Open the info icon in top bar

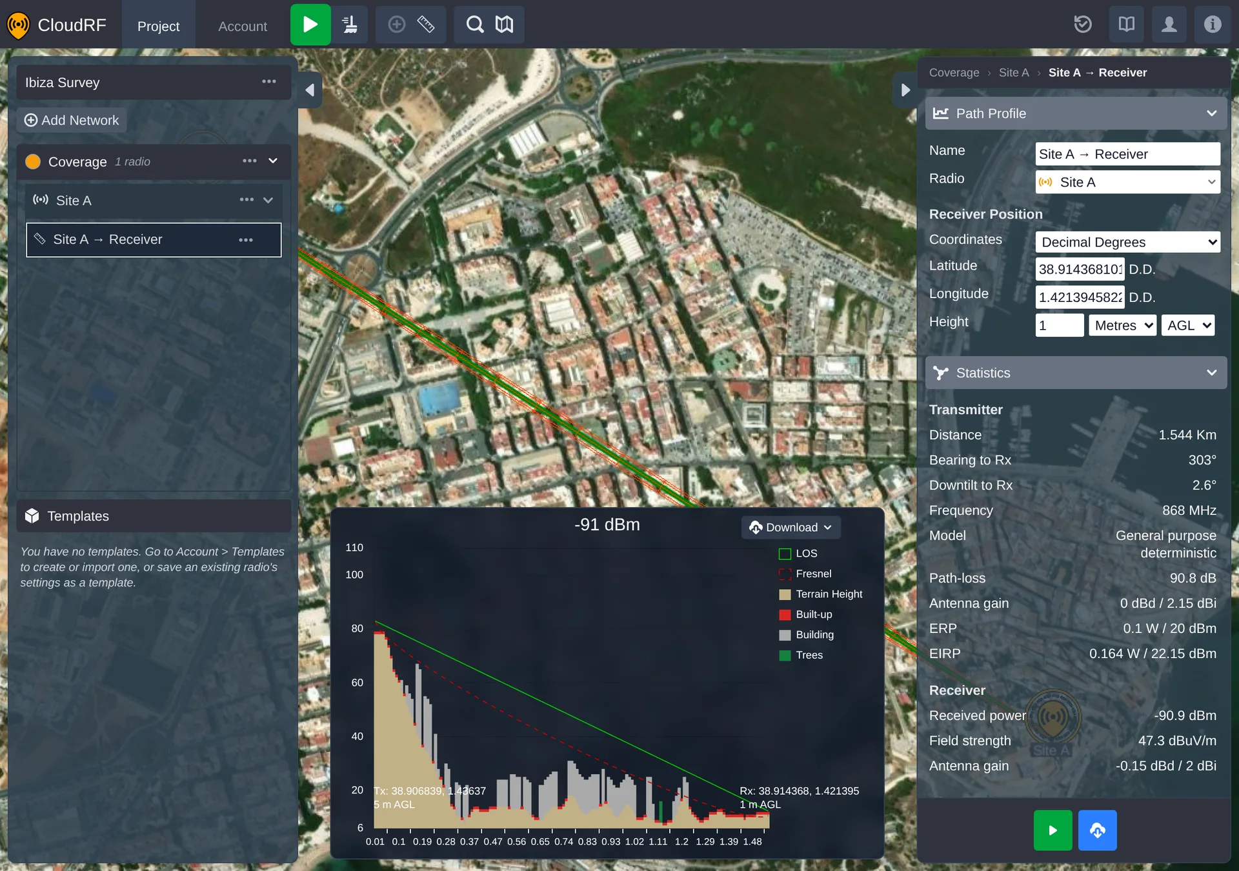pyautogui.click(x=1213, y=25)
